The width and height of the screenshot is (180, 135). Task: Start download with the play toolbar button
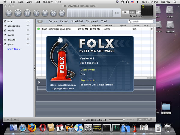[18, 13]
